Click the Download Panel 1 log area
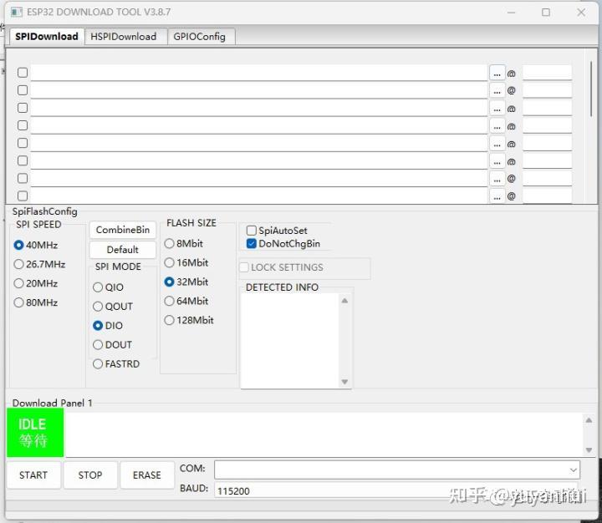 click(x=324, y=434)
